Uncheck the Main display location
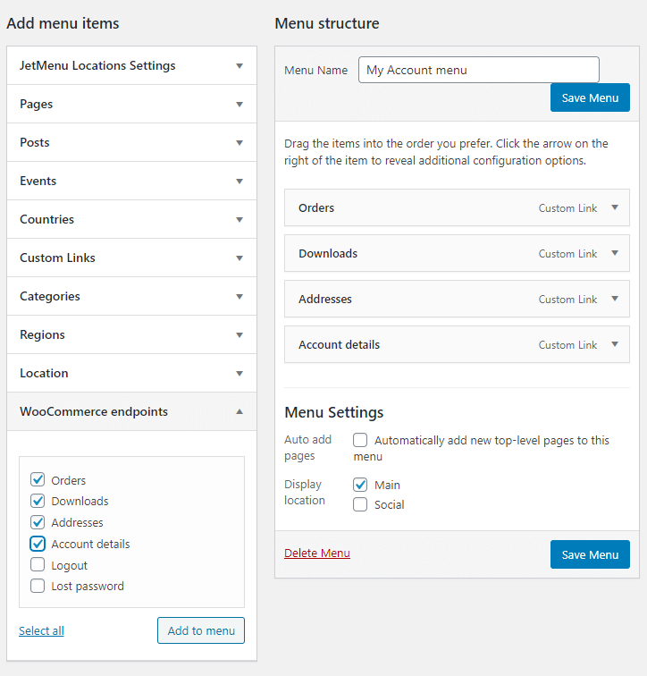The image size is (647, 676). (360, 485)
